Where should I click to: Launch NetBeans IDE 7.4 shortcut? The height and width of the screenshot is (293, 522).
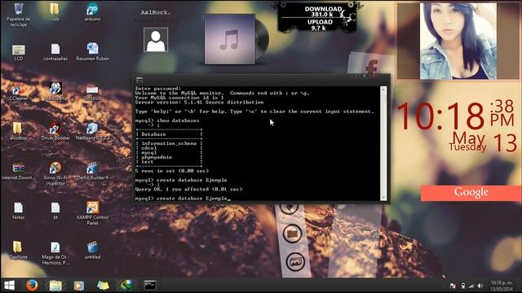pos(92,131)
